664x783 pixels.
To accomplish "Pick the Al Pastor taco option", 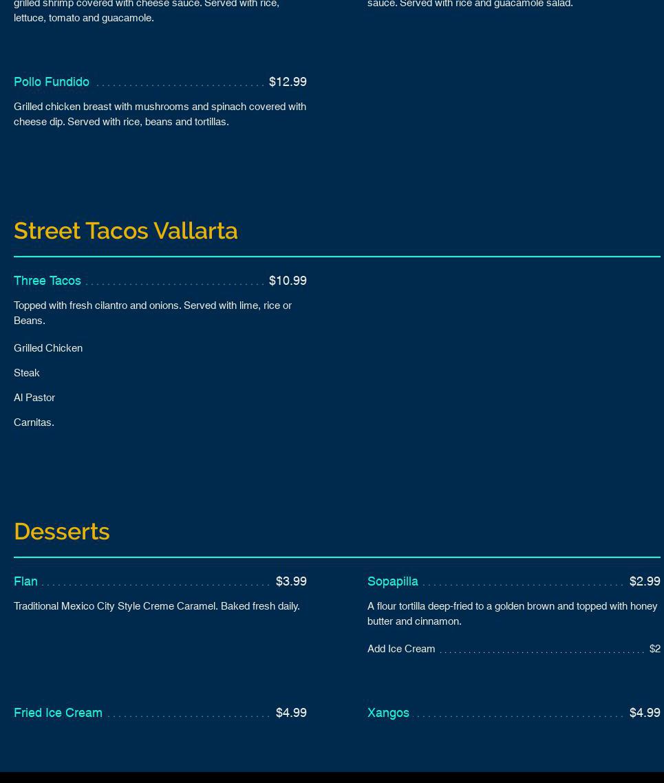I will coord(34,398).
